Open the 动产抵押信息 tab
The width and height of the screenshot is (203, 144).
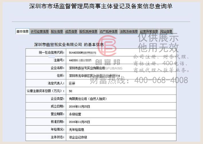pyautogui.click(x=108, y=31)
